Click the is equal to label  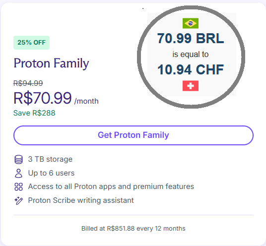click(x=191, y=55)
